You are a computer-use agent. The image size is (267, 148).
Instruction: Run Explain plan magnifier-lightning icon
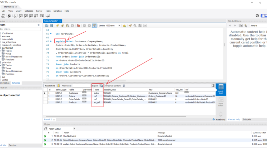pos(67,26)
